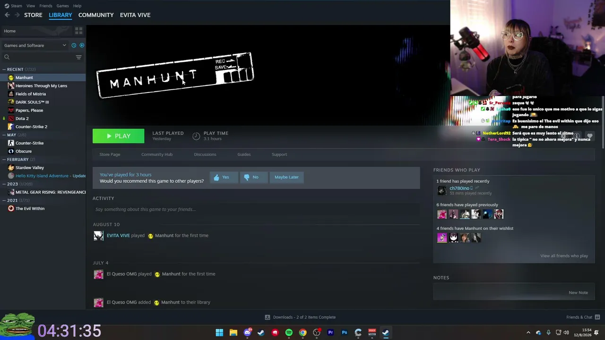Image resolution: width=605 pixels, height=340 pixels.
Task: Add Manhunt to favorites heart icon
Action: point(589,136)
